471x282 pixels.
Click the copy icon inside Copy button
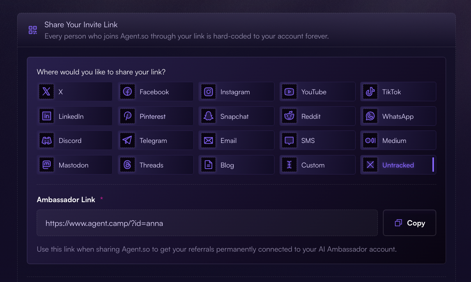tap(398, 223)
